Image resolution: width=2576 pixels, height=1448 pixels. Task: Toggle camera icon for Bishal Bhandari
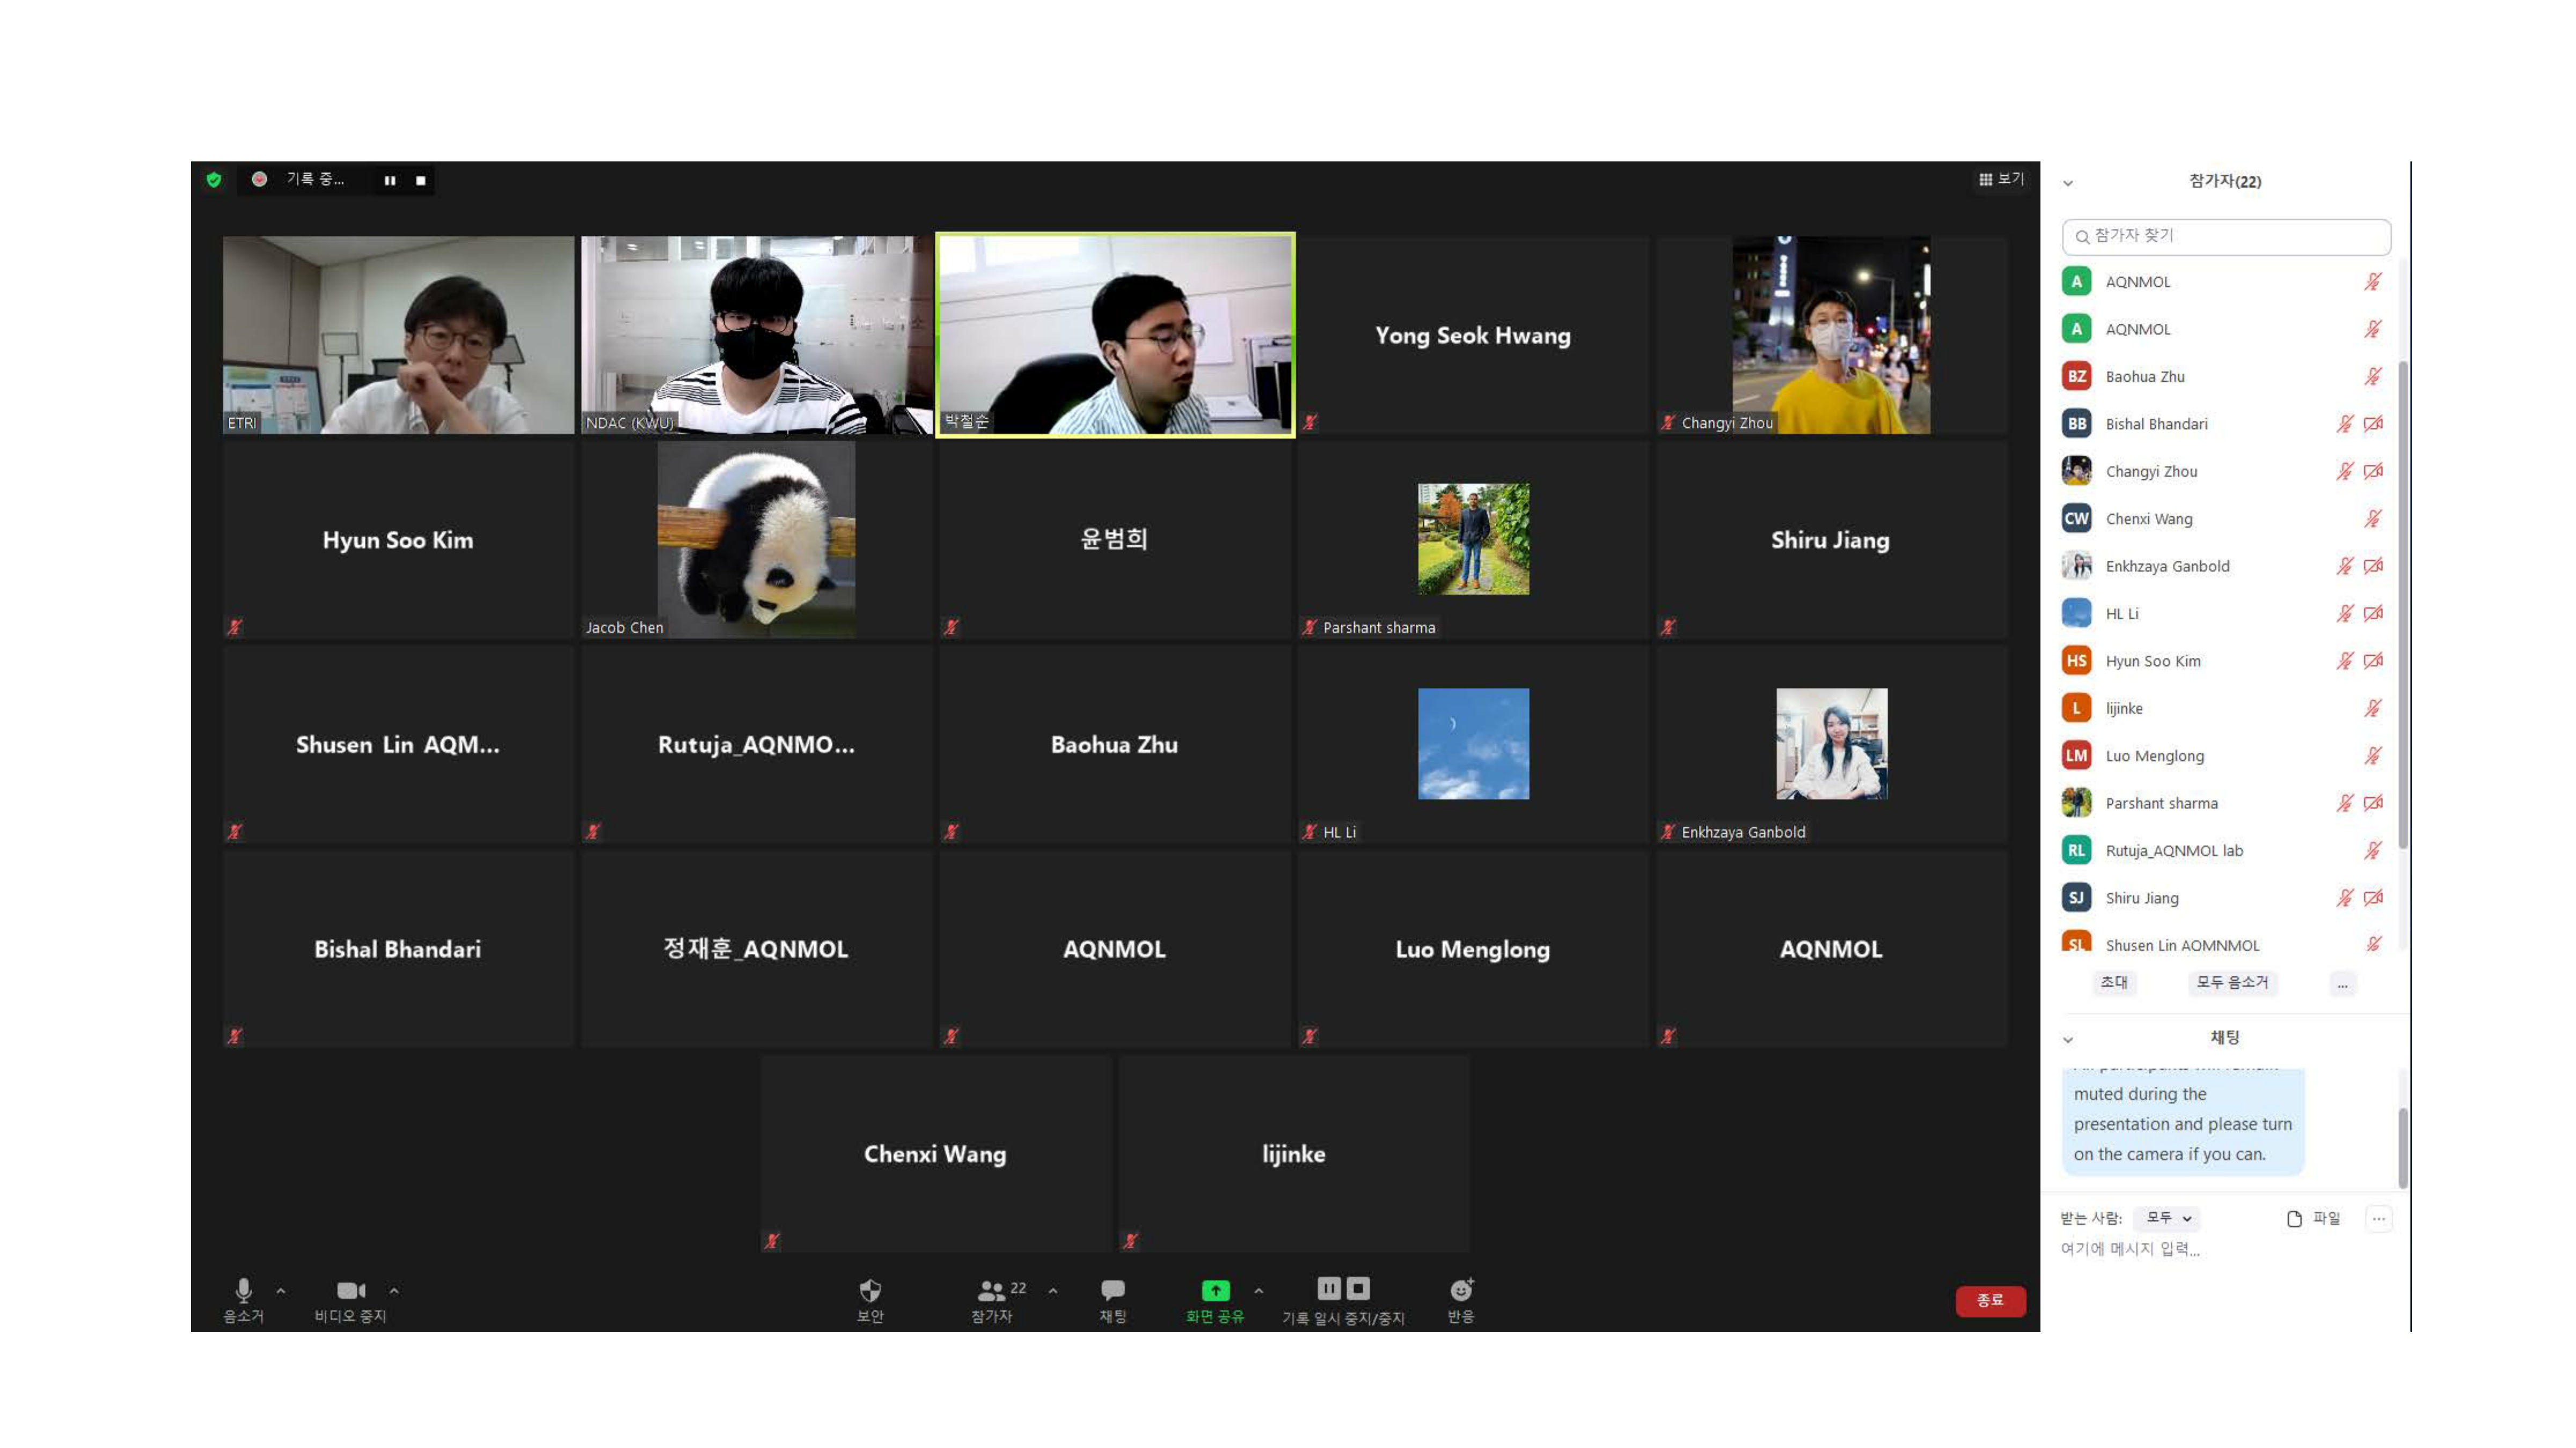(2372, 424)
